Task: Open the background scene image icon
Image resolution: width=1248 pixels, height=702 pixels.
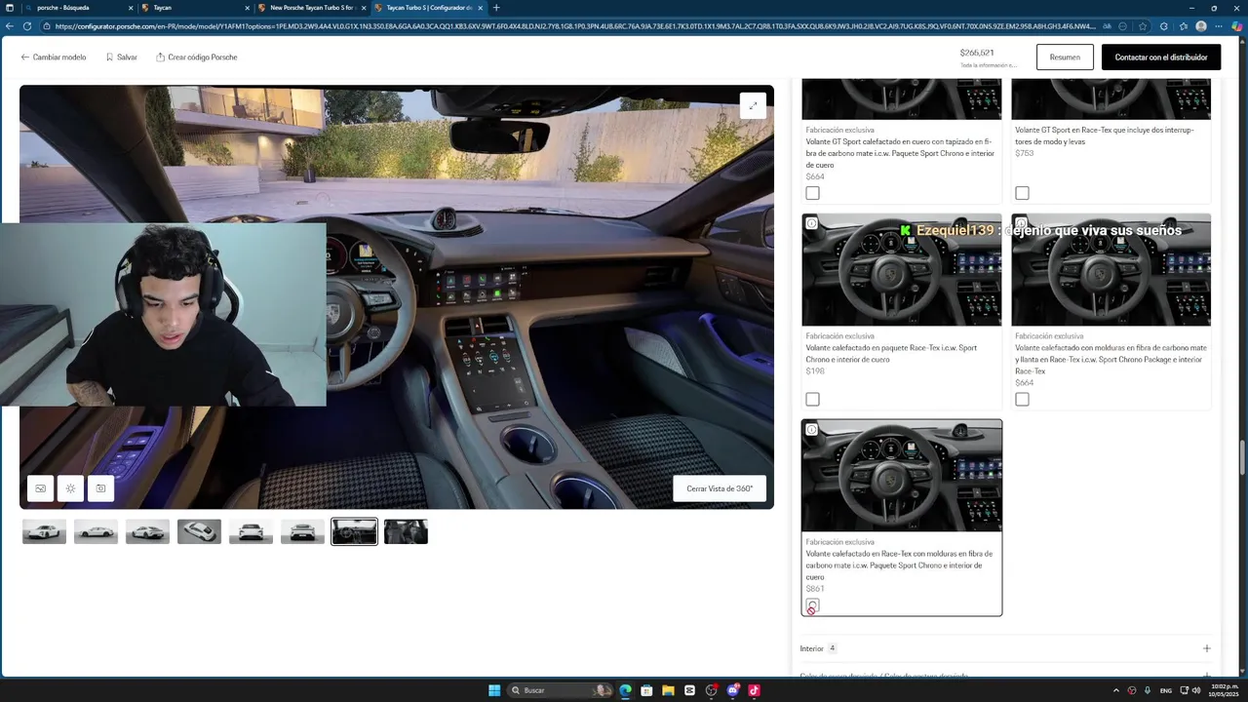Action: pyautogui.click(x=40, y=488)
